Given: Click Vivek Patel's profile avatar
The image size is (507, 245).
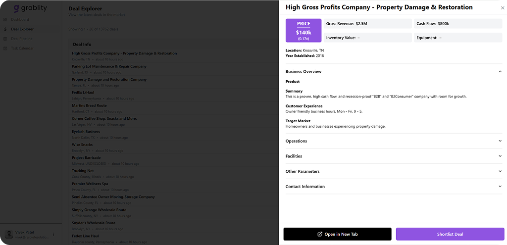Looking at the screenshot, I should click(9, 234).
